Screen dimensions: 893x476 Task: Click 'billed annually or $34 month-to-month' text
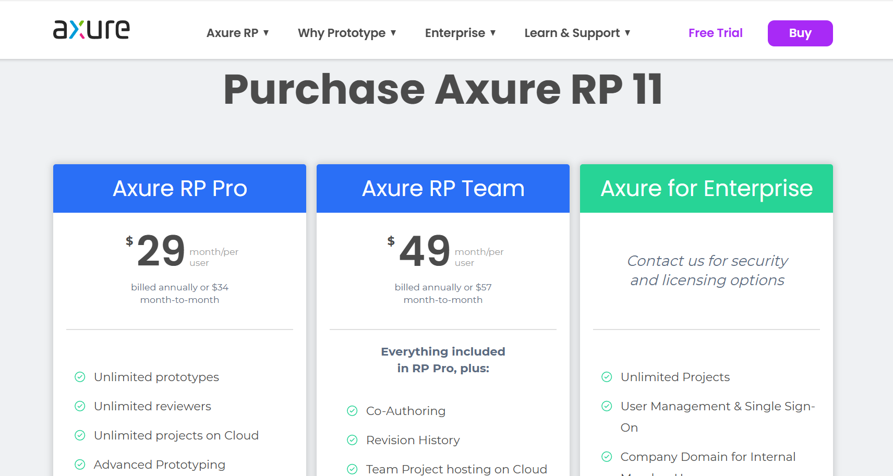pos(179,294)
